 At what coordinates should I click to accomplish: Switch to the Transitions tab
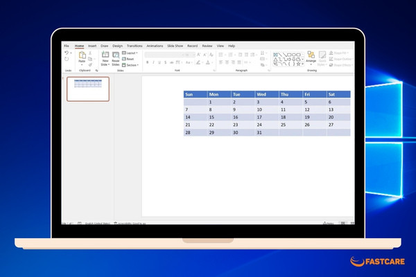click(135, 46)
